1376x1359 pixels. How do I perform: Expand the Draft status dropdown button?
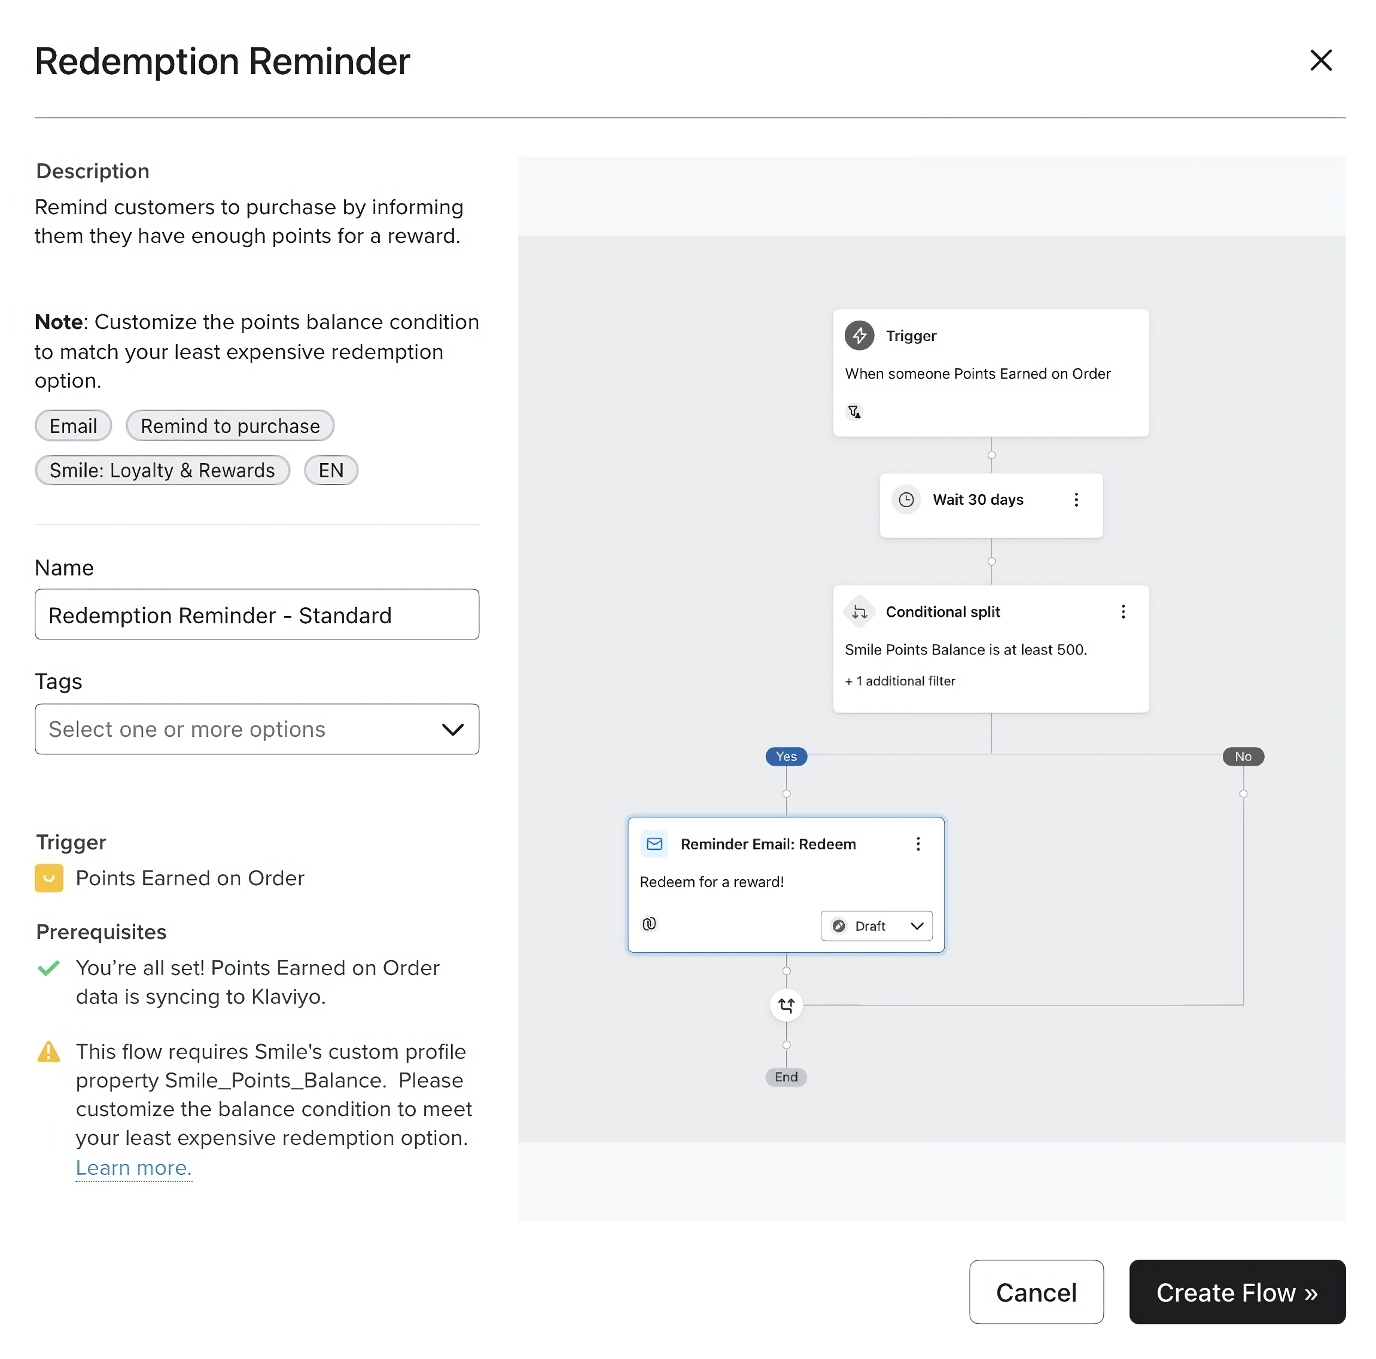(915, 926)
